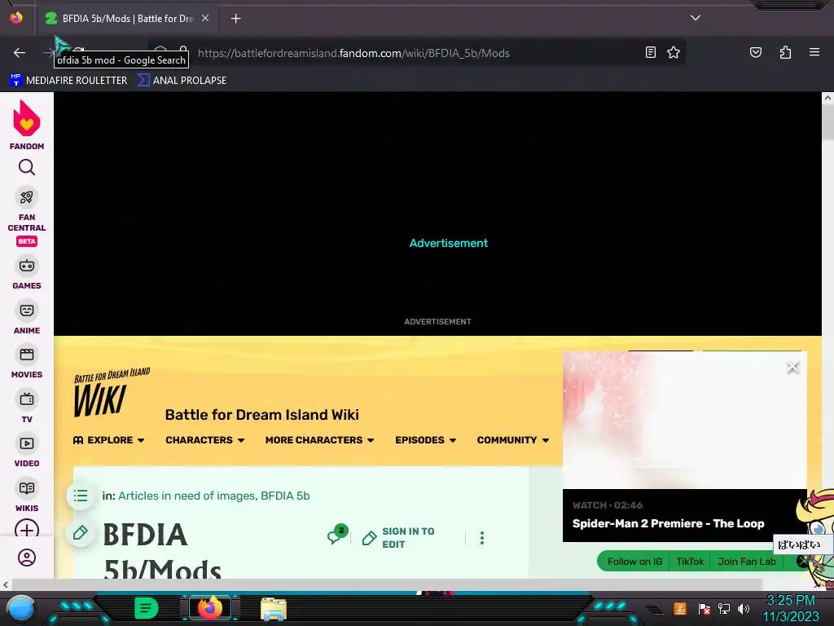834x626 pixels.
Task: Click the TikTok button
Action: pos(689,562)
